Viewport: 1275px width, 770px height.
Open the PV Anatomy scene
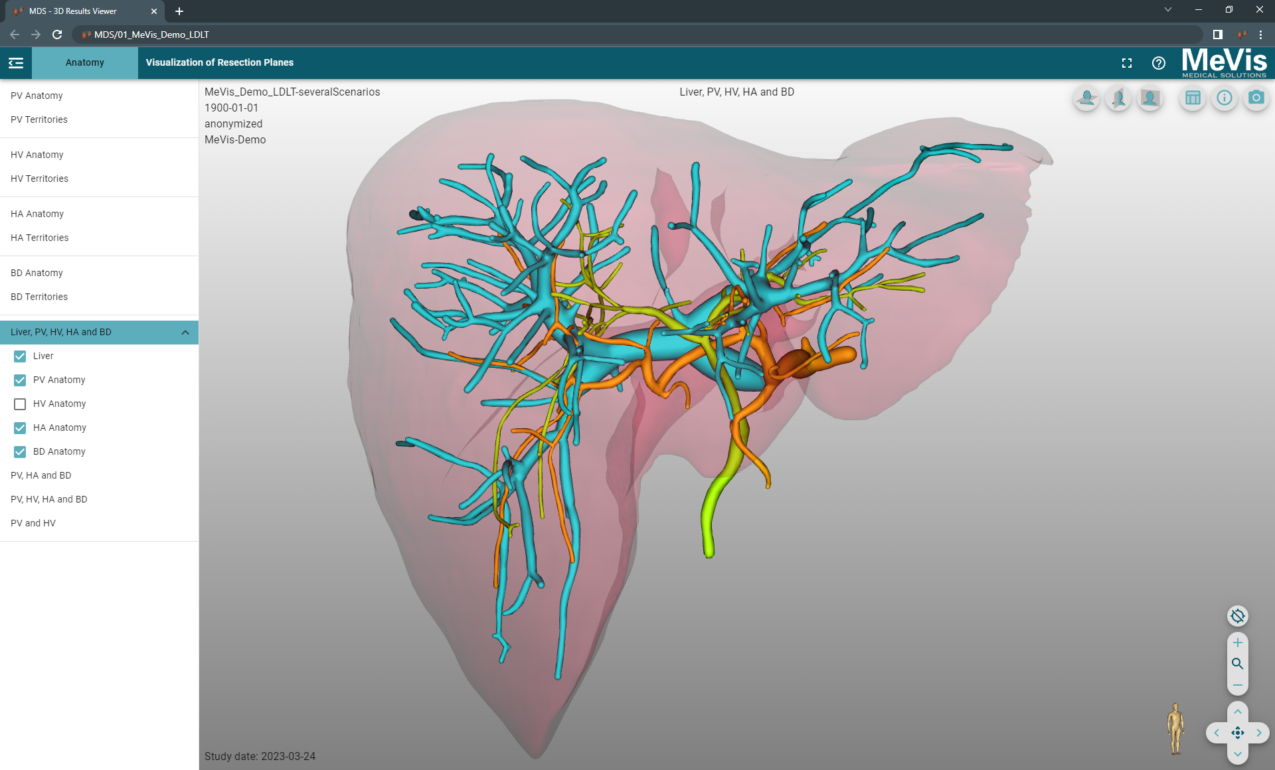pyautogui.click(x=100, y=96)
